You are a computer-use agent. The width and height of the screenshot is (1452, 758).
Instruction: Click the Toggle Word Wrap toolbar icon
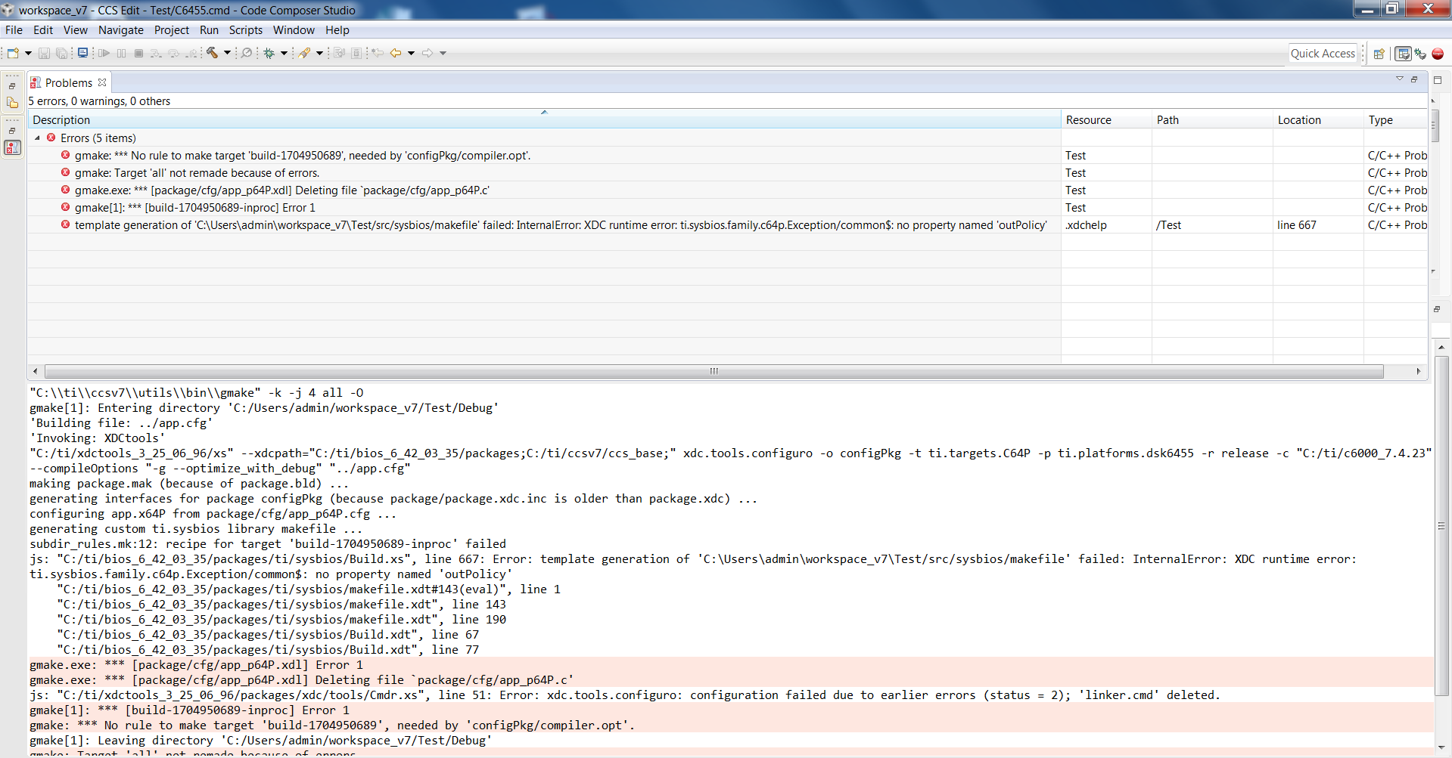pyautogui.click(x=339, y=53)
